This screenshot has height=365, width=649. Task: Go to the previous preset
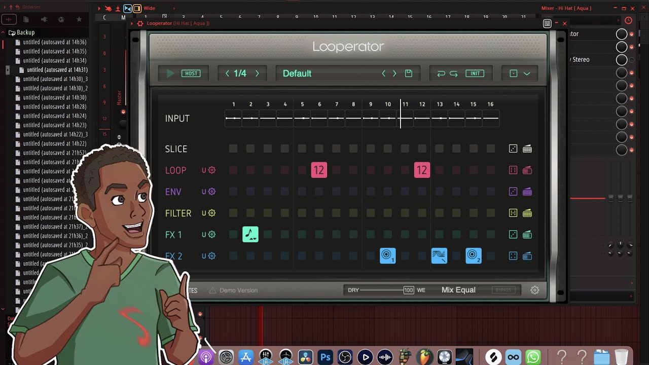pyautogui.click(x=383, y=74)
